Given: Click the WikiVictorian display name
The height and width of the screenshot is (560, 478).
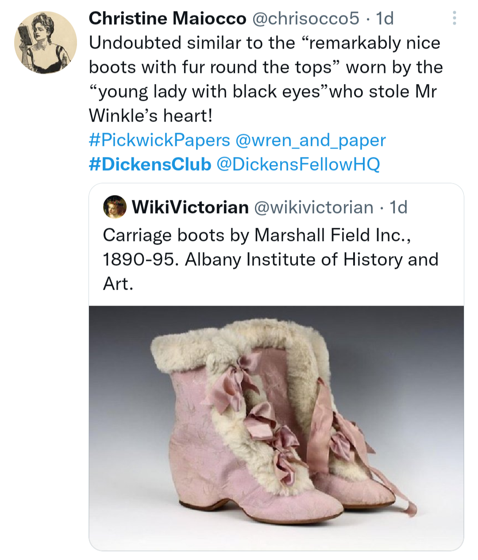Looking at the screenshot, I should pyautogui.click(x=190, y=207).
